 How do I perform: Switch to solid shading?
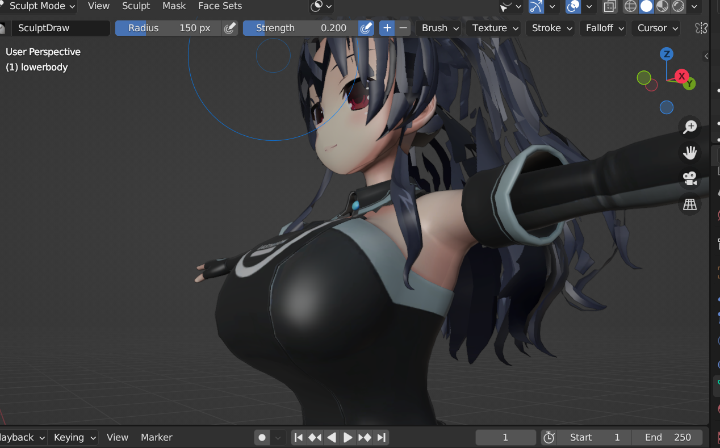pos(646,6)
